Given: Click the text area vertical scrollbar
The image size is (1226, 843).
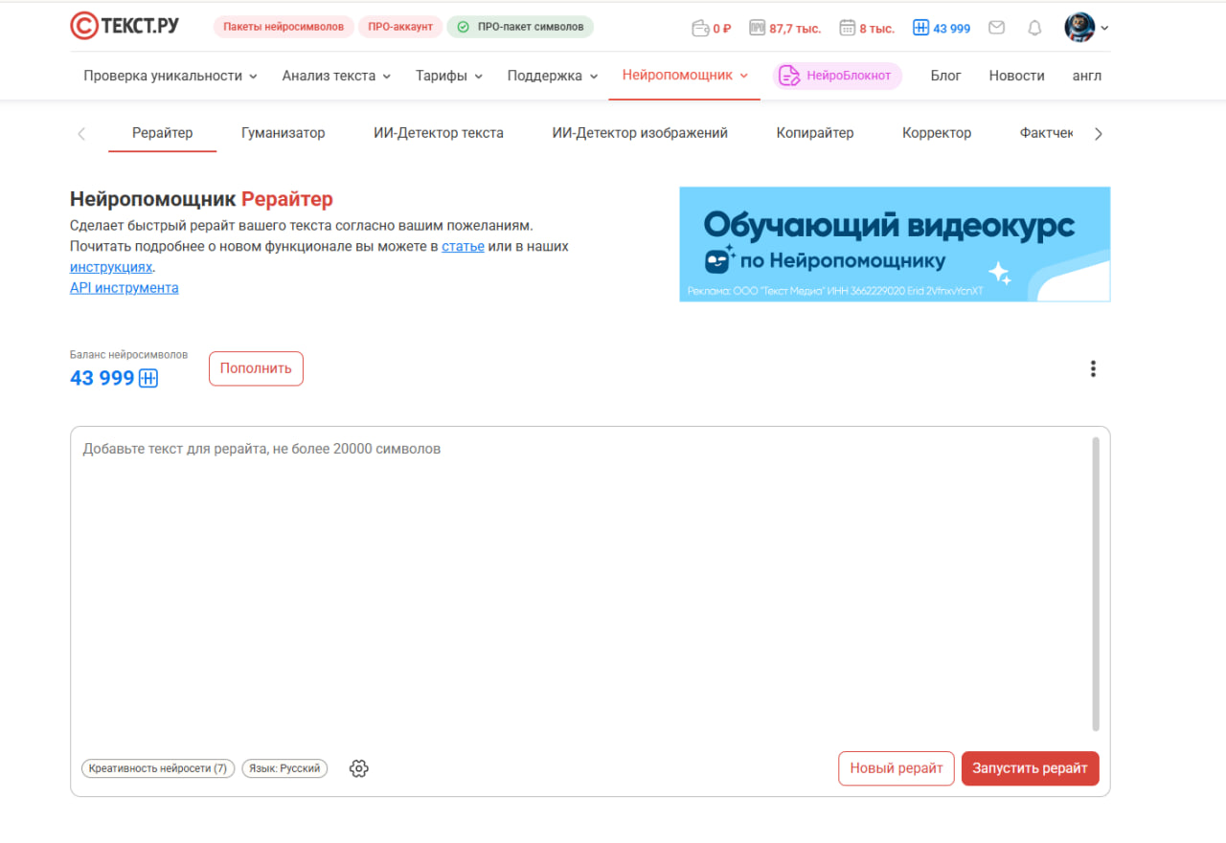Looking at the screenshot, I should [x=1096, y=584].
